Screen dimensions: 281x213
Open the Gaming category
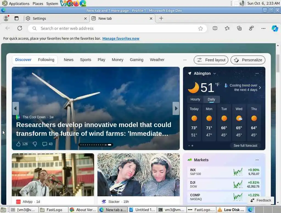click(x=137, y=60)
